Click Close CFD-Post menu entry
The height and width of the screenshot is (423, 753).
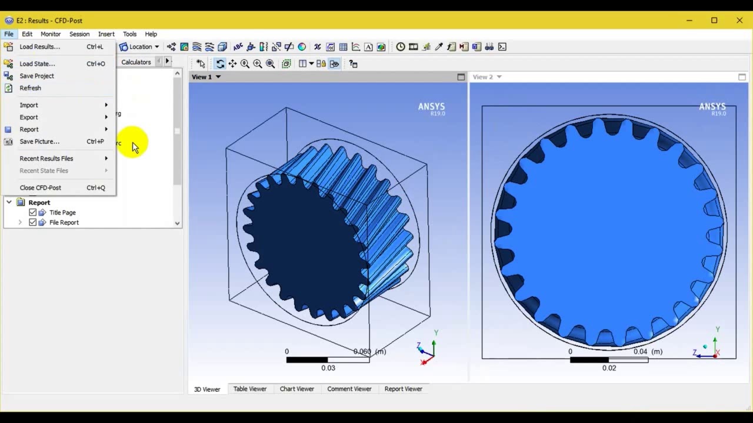(59, 188)
